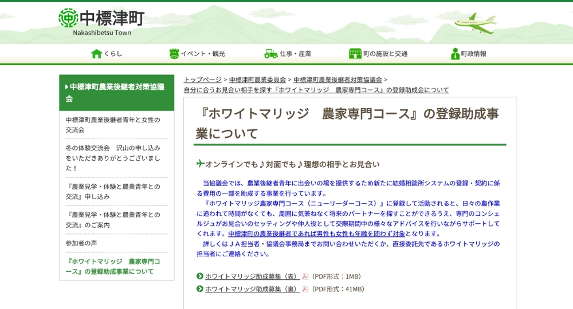Click the 登録助成金について breadcrumb link

click(x=316, y=90)
